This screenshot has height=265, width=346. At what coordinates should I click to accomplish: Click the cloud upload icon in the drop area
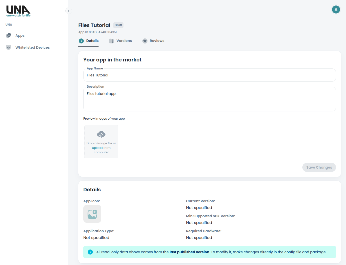tap(101, 134)
